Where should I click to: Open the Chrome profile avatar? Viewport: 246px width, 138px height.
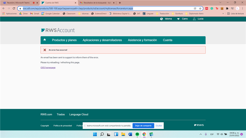tap(237, 8)
